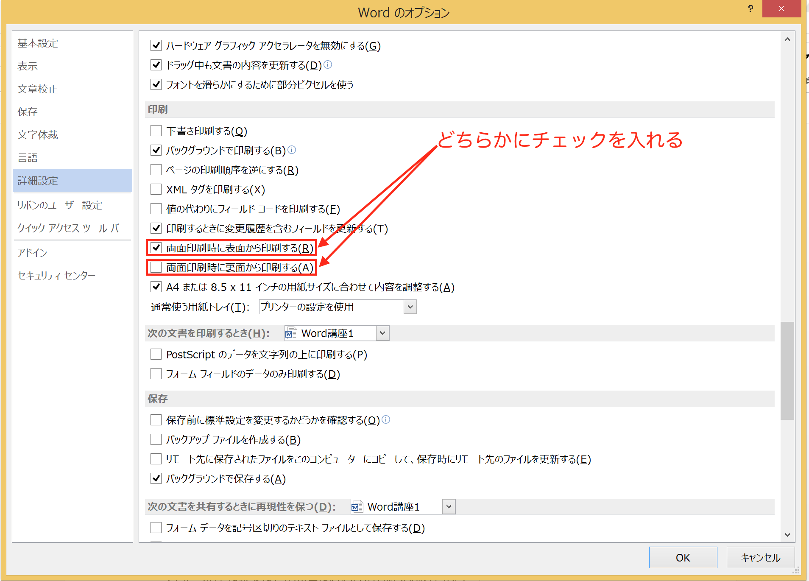
Task: Open セキュリティ センター category
Action: 73,275
